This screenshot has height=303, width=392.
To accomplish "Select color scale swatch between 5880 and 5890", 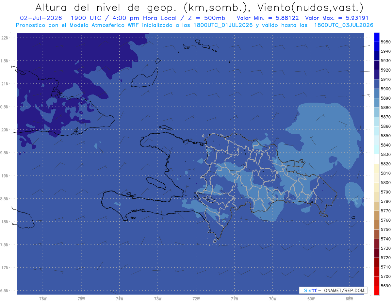I will [376, 103].
